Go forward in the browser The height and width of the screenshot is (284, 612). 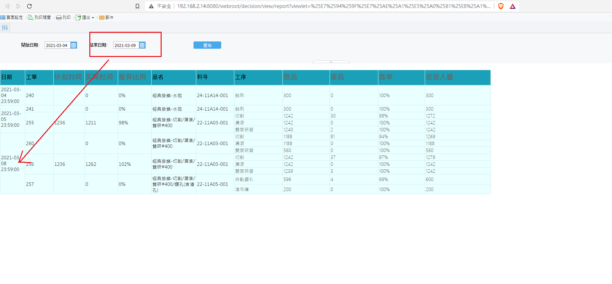[x=18, y=6]
